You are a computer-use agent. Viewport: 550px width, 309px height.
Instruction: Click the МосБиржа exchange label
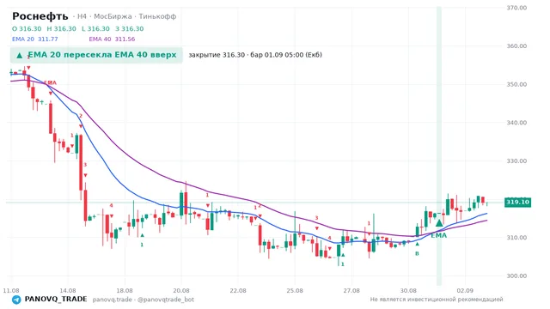coord(113,16)
